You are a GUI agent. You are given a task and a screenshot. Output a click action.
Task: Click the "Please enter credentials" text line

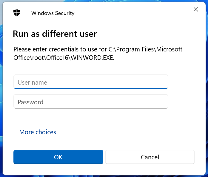(x=98, y=49)
